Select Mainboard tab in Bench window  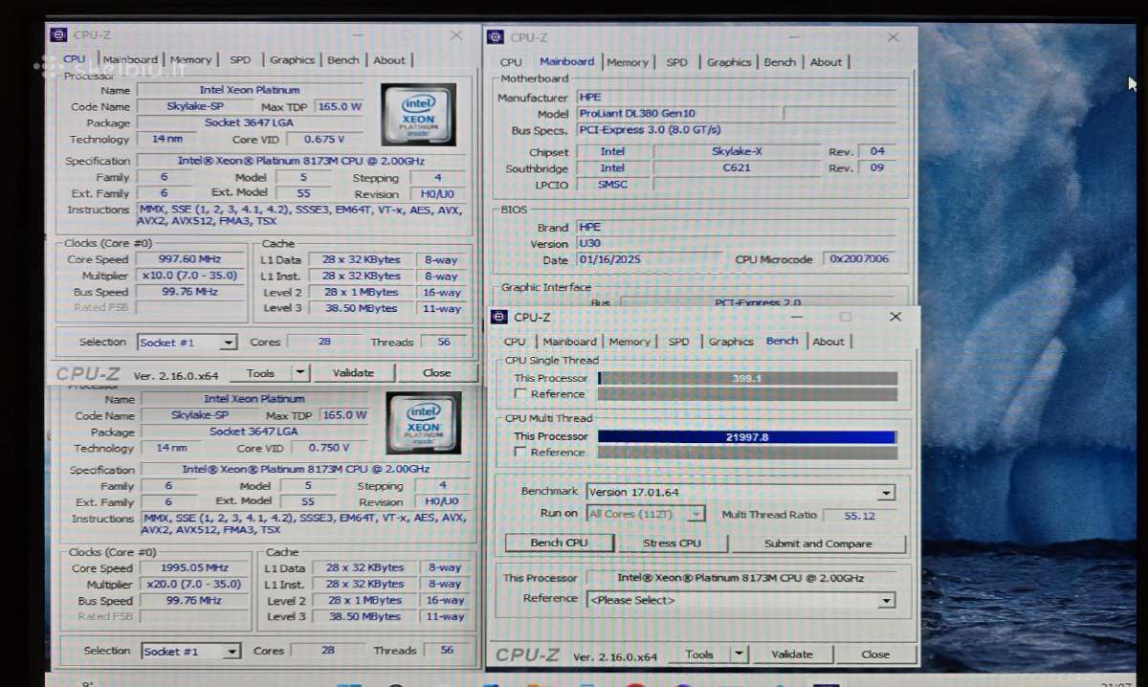click(x=570, y=342)
